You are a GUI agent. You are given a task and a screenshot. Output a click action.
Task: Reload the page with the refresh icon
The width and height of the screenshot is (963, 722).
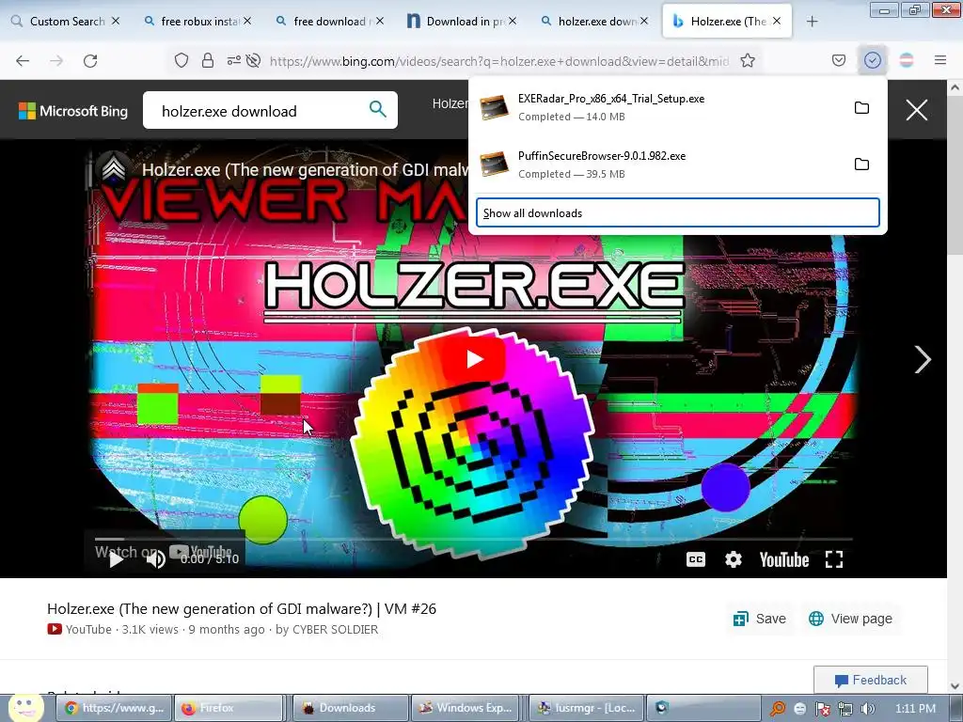(90, 61)
